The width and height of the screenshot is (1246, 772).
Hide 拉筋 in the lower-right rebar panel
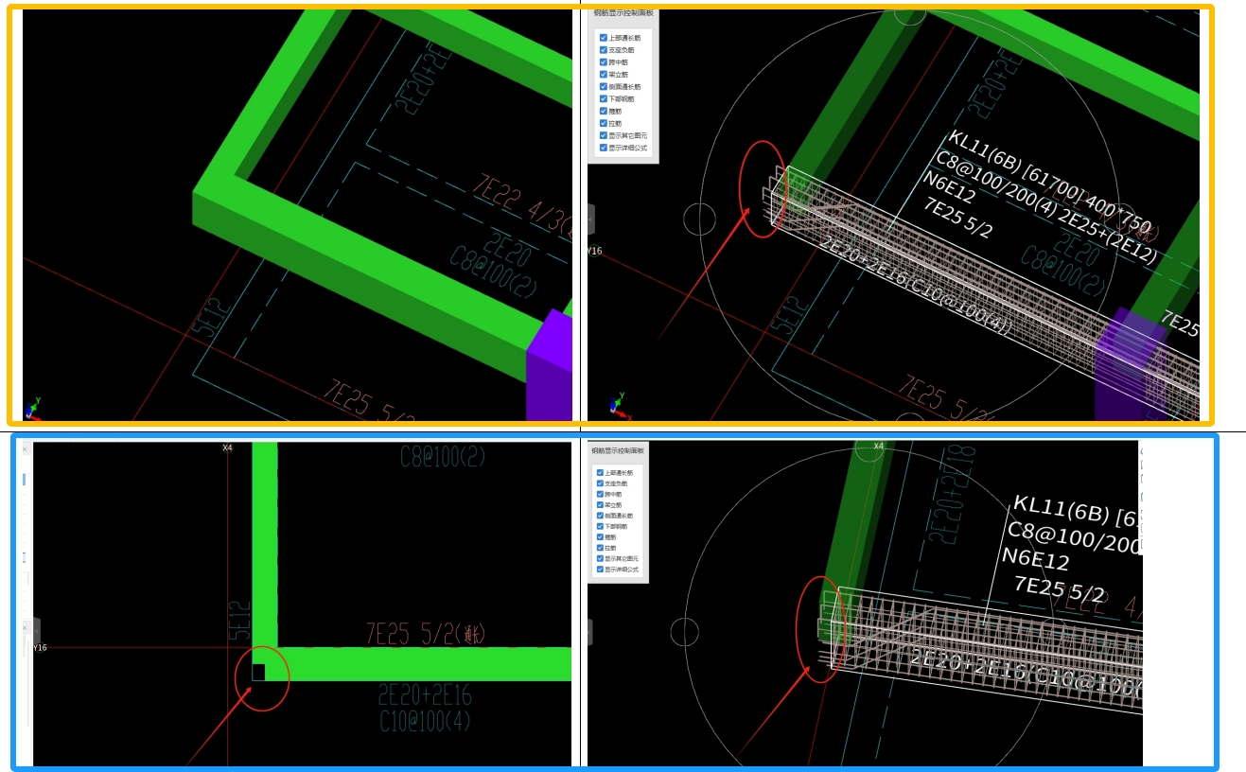point(600,548)
